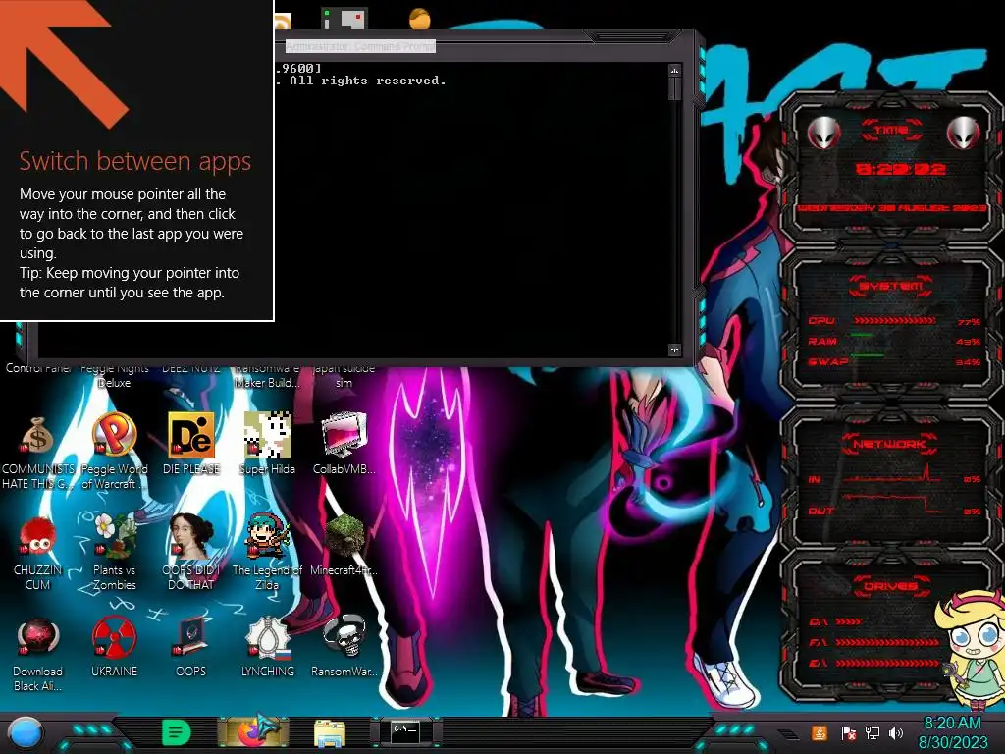Click the F:\ drive bar
The height and width of the screenshot is (754, 1005).
click(x=887, y=642)
